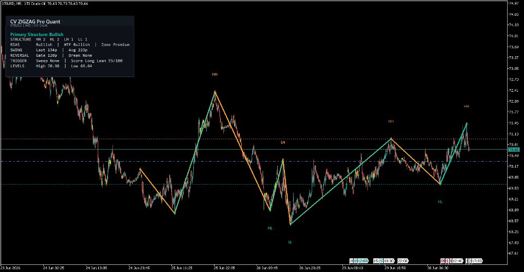This screenshot has height=272, width=524.
Task: Click the 72.41 price scale label
Action: (x=514, y=90)
